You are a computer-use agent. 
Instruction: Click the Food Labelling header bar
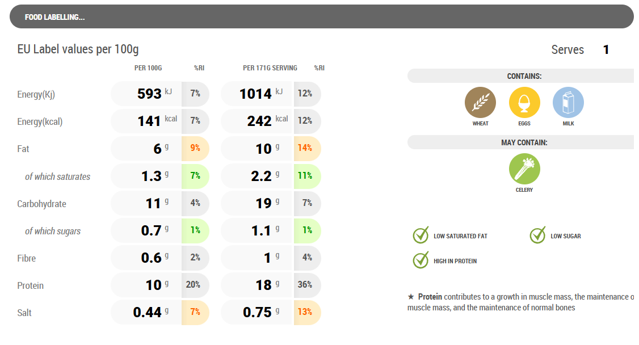tap(321, 17)
